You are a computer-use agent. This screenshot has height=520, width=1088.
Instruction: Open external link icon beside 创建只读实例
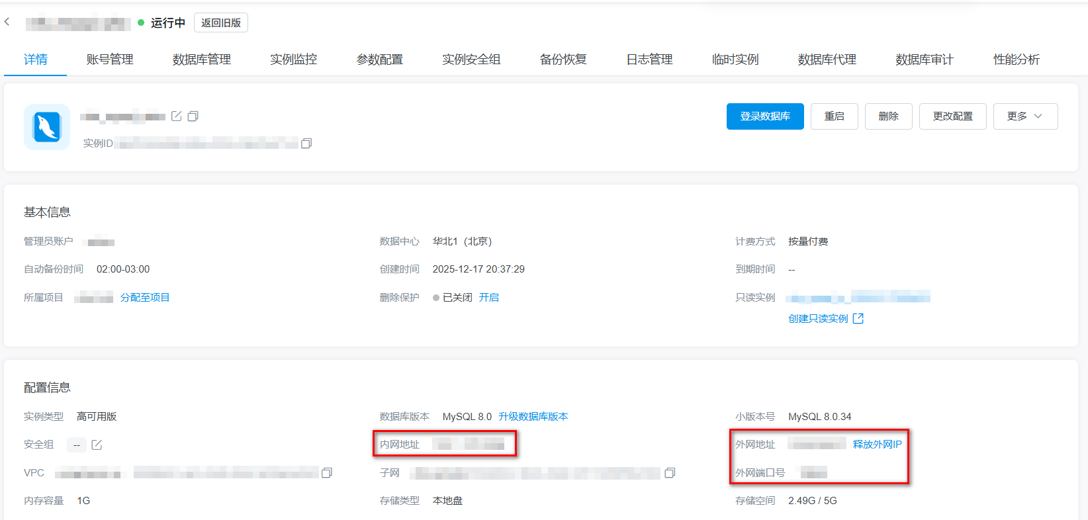click(858, 318)
